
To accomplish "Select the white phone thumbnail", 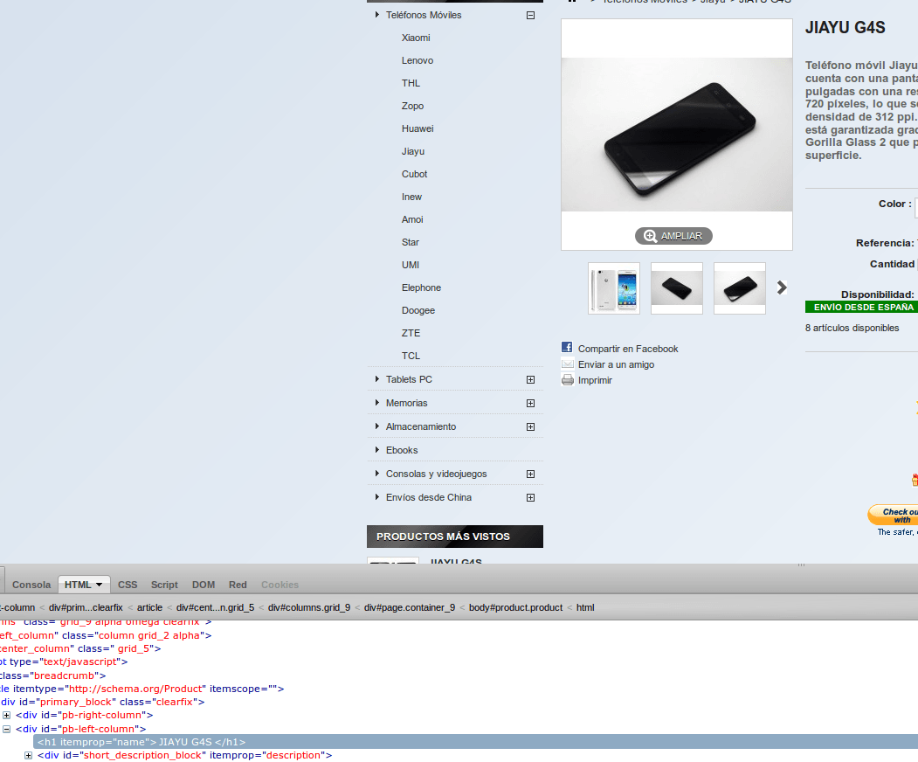I will point(614,288).
